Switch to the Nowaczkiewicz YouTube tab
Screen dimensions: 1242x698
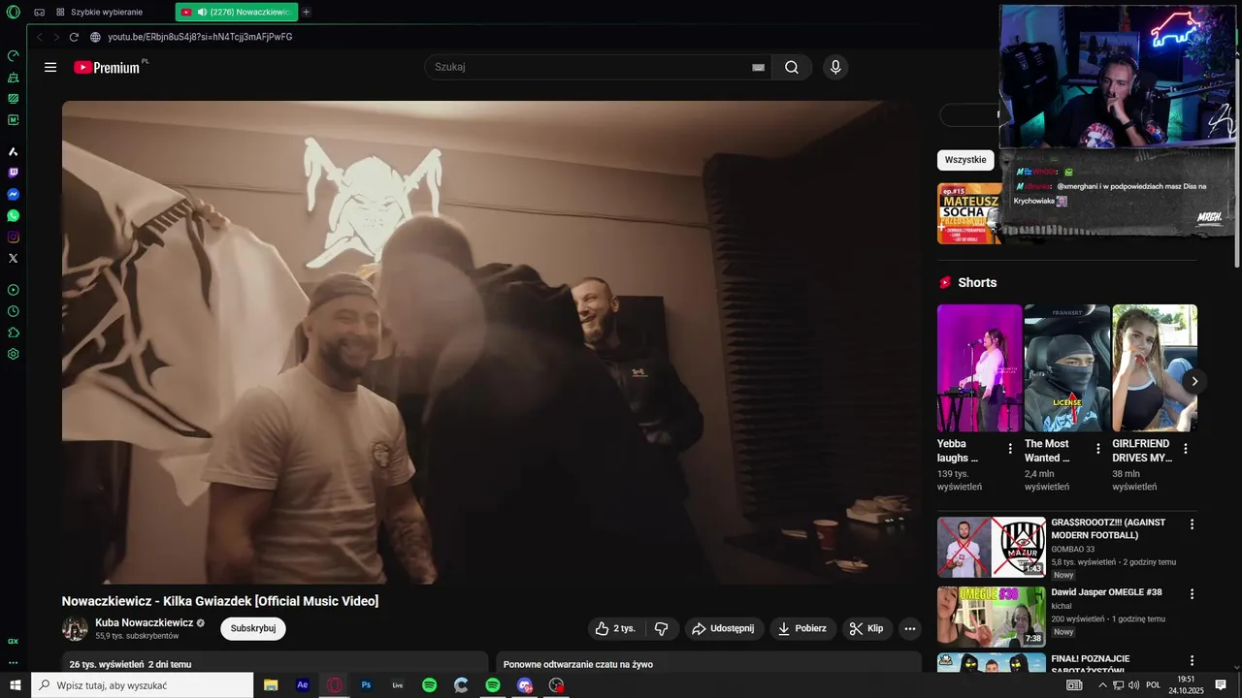(236, 12)
